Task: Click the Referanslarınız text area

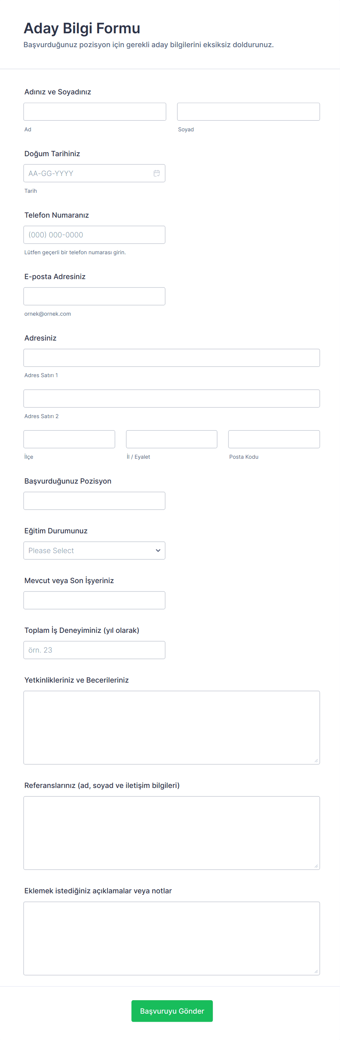Action: pyautogui.click(x=171, y=833)
